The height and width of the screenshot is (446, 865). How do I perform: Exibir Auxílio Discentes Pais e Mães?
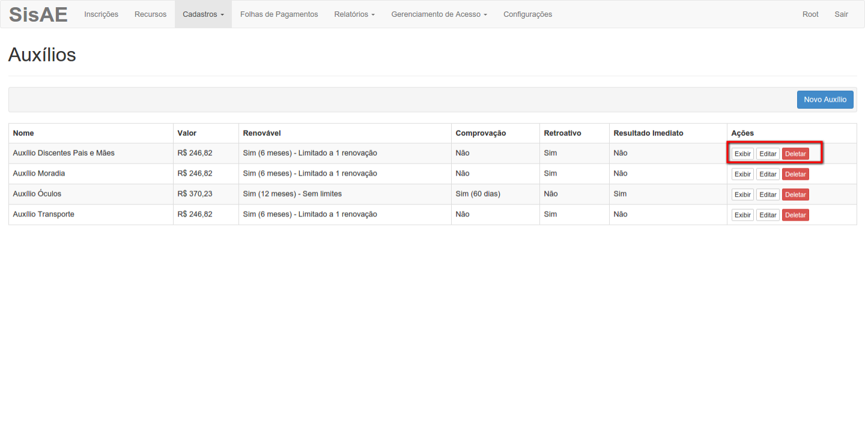742,154
